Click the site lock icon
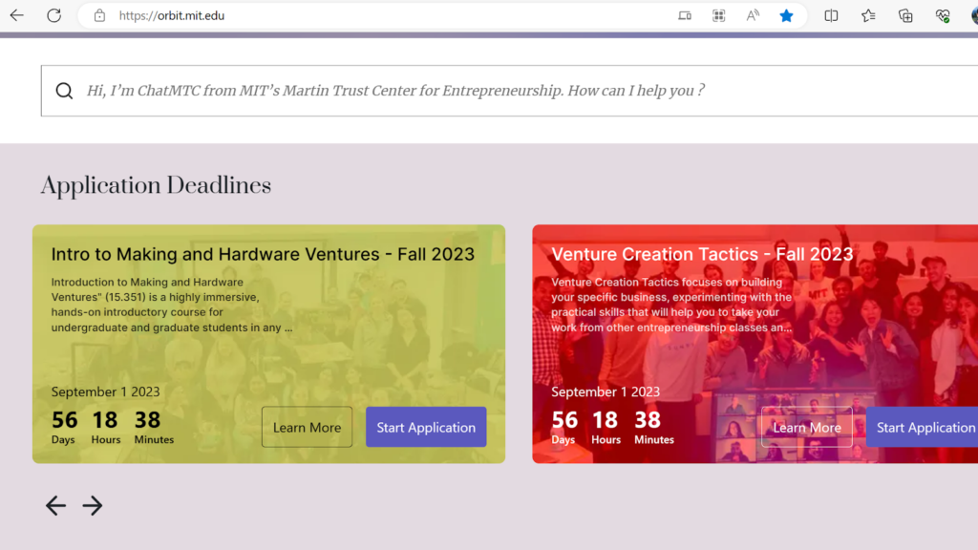 (x=99, y=15)
